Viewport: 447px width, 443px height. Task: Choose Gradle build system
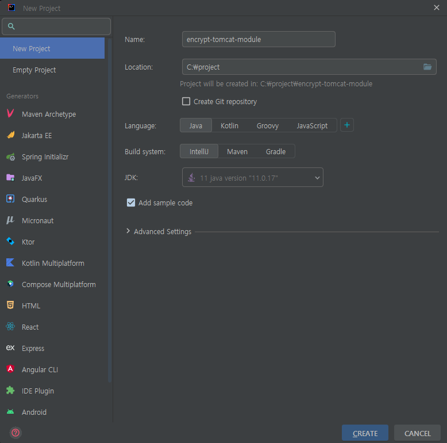(276, 151)
